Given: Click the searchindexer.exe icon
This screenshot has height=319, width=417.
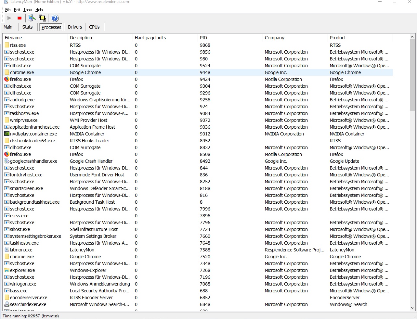Looking at the screenshot, I should pyautogui.click(x=7, y=304).
